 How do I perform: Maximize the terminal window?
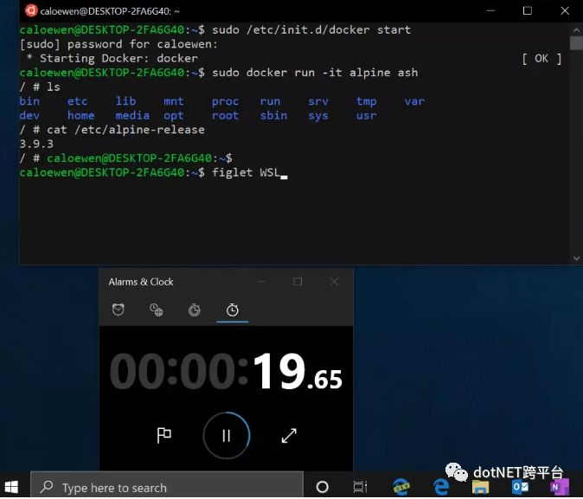pyautogui.click(x=528, y=10)
